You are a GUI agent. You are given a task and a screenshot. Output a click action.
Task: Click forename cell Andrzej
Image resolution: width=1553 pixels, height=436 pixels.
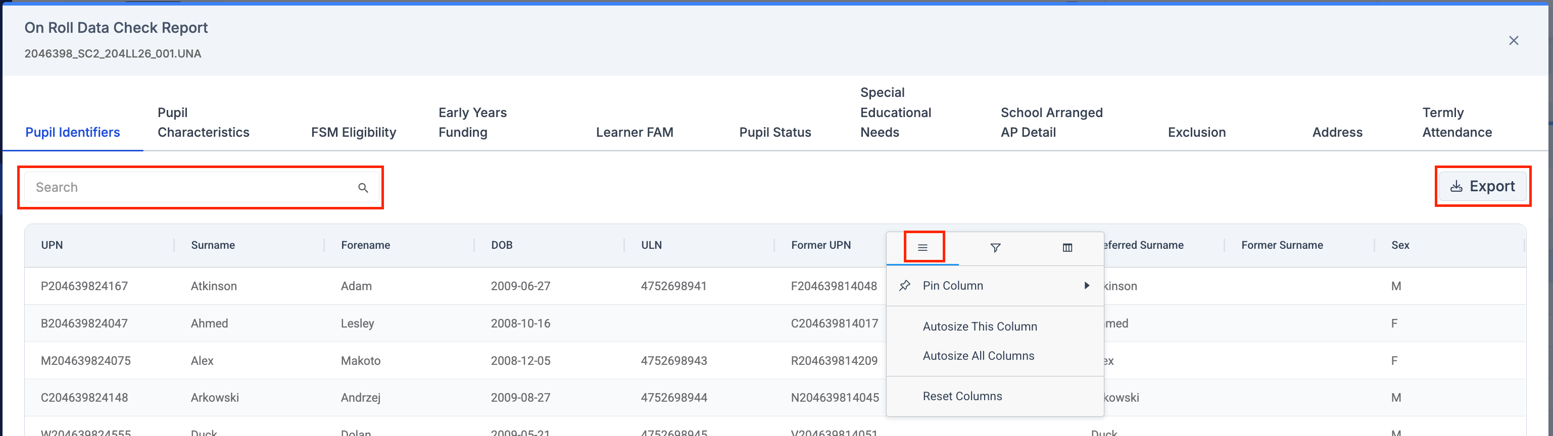pyautogui.click(x=361, y=398)
